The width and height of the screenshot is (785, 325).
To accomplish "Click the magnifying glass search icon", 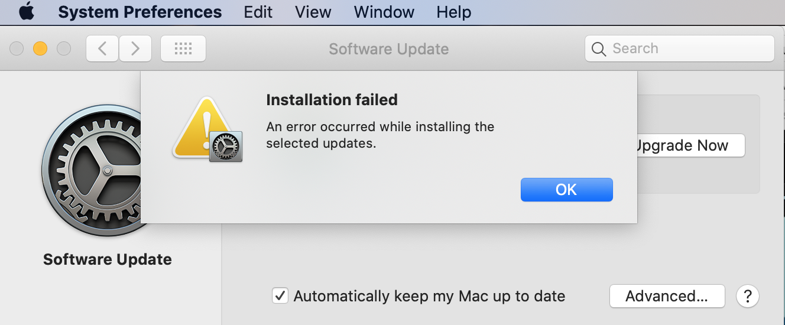I will [599, 49].
